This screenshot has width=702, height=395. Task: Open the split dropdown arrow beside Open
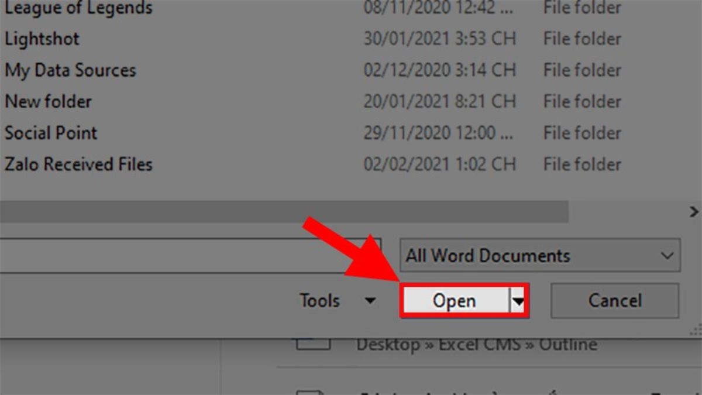pyautogui.click(x=517, y=300)
